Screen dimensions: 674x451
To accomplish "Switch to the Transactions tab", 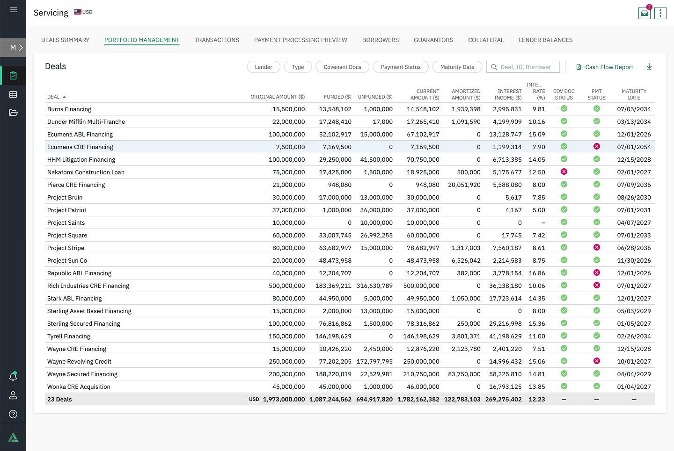I will click(217, 40).
